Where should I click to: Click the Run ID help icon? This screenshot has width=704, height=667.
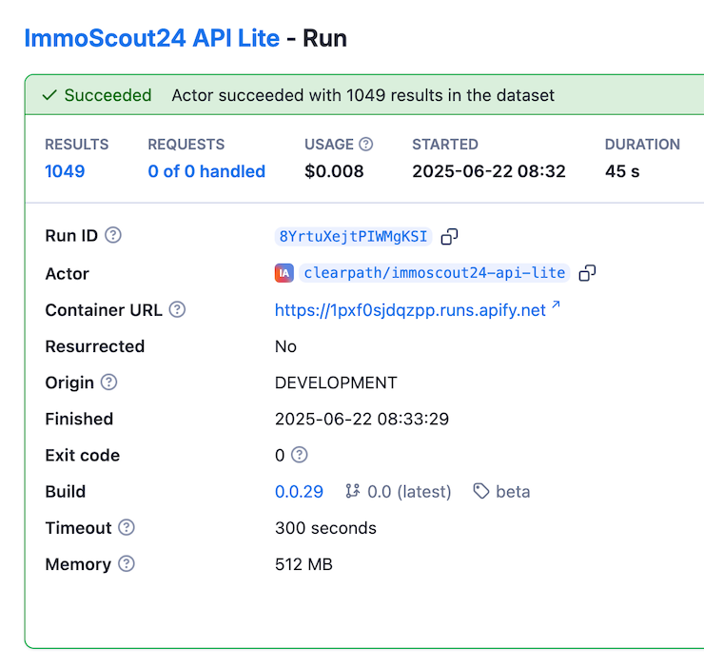113,235
